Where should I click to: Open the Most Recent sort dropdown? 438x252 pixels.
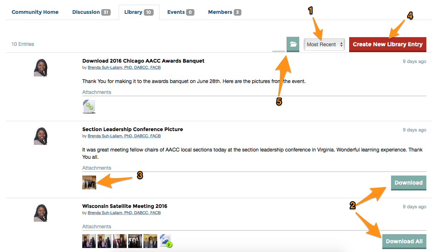pos(324,44)
